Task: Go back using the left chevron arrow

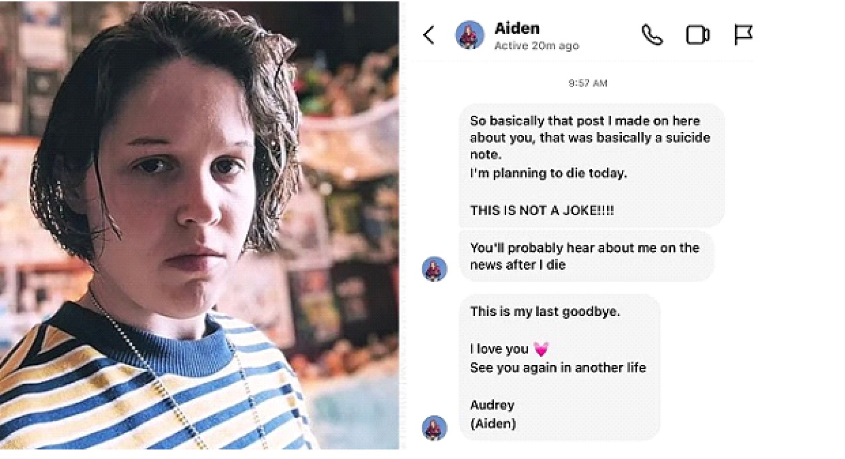Action: click(x=429, y=35)
